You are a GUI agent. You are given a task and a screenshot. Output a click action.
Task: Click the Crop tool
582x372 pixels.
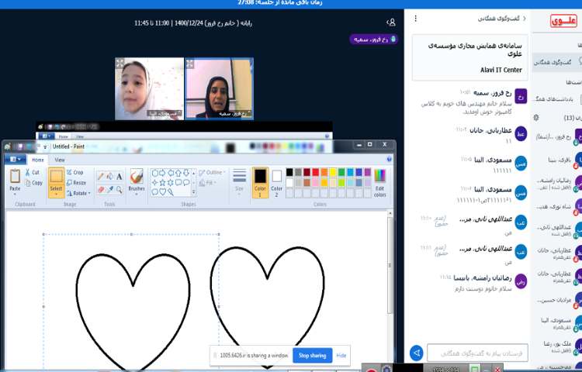tap(75, 172)
